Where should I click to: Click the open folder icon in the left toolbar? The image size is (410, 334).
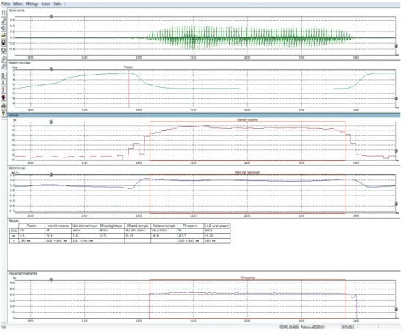(4, 35)
